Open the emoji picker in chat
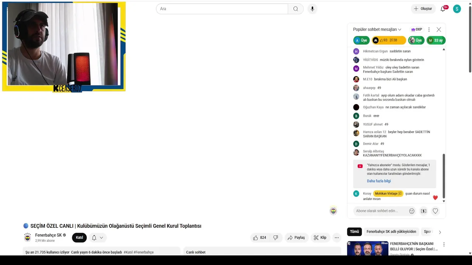472x265 pixels. (x=412, y=211)
